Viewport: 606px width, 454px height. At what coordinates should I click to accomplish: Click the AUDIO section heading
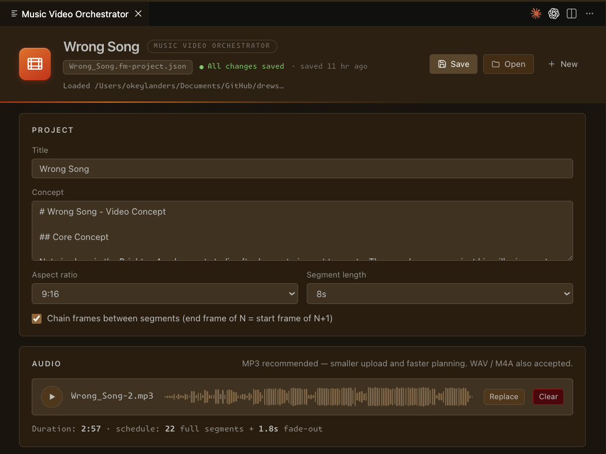(46, 364)
